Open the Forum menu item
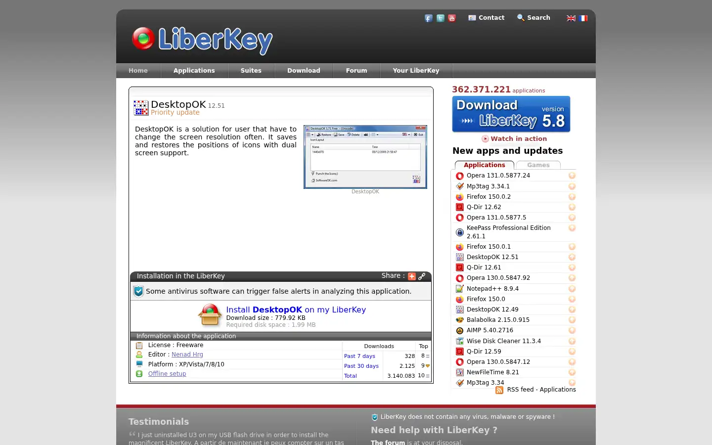The image size is (712, 445). pos(356,71)
